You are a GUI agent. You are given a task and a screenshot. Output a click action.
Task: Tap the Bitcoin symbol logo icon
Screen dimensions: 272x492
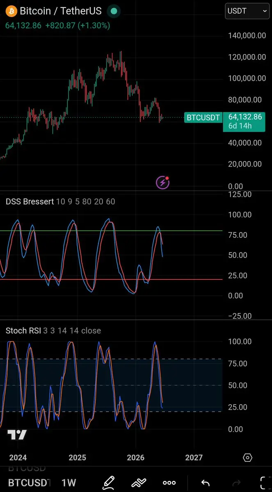click(11, 11)
